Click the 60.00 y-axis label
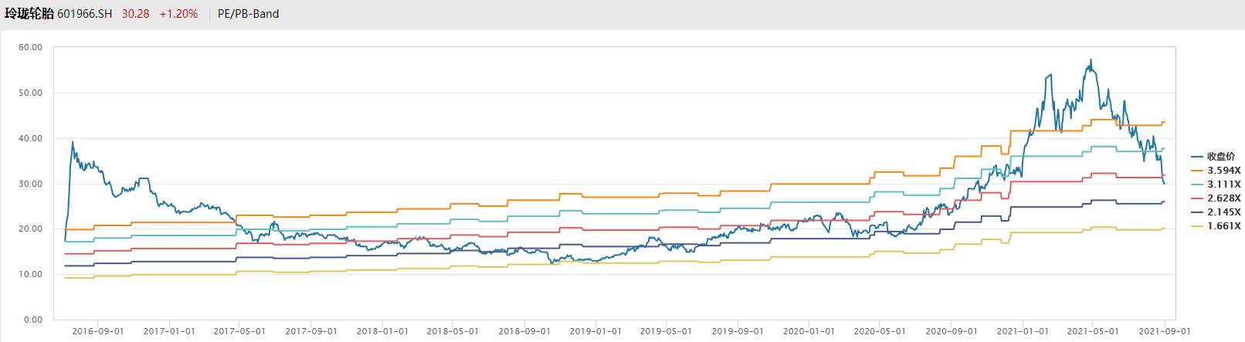The image size is (1245, 342). click(31, 47)
